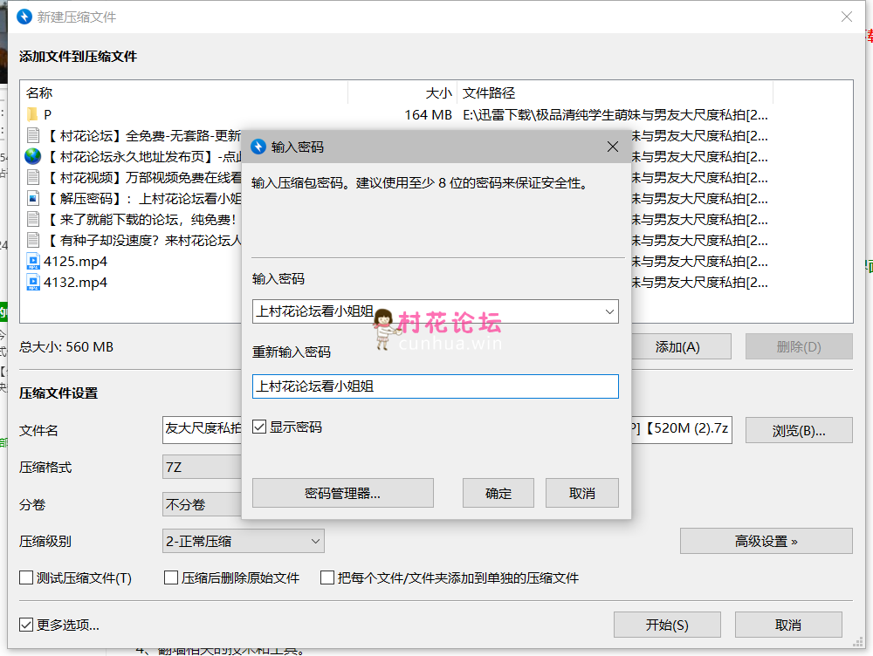Enable 压缩后删除原始文件 checkbox

[171, 577]
